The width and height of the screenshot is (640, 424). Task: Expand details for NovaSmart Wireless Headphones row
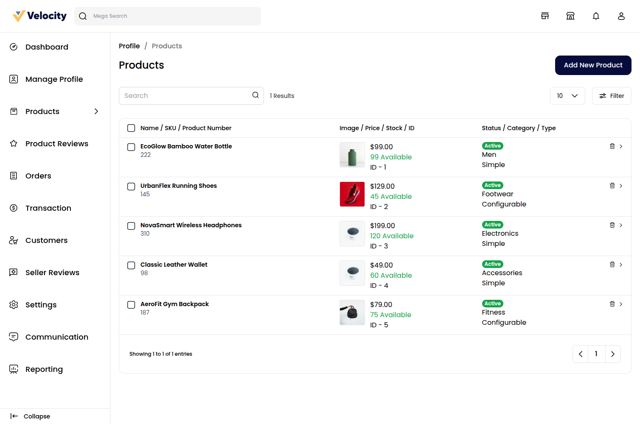(621, 225)
